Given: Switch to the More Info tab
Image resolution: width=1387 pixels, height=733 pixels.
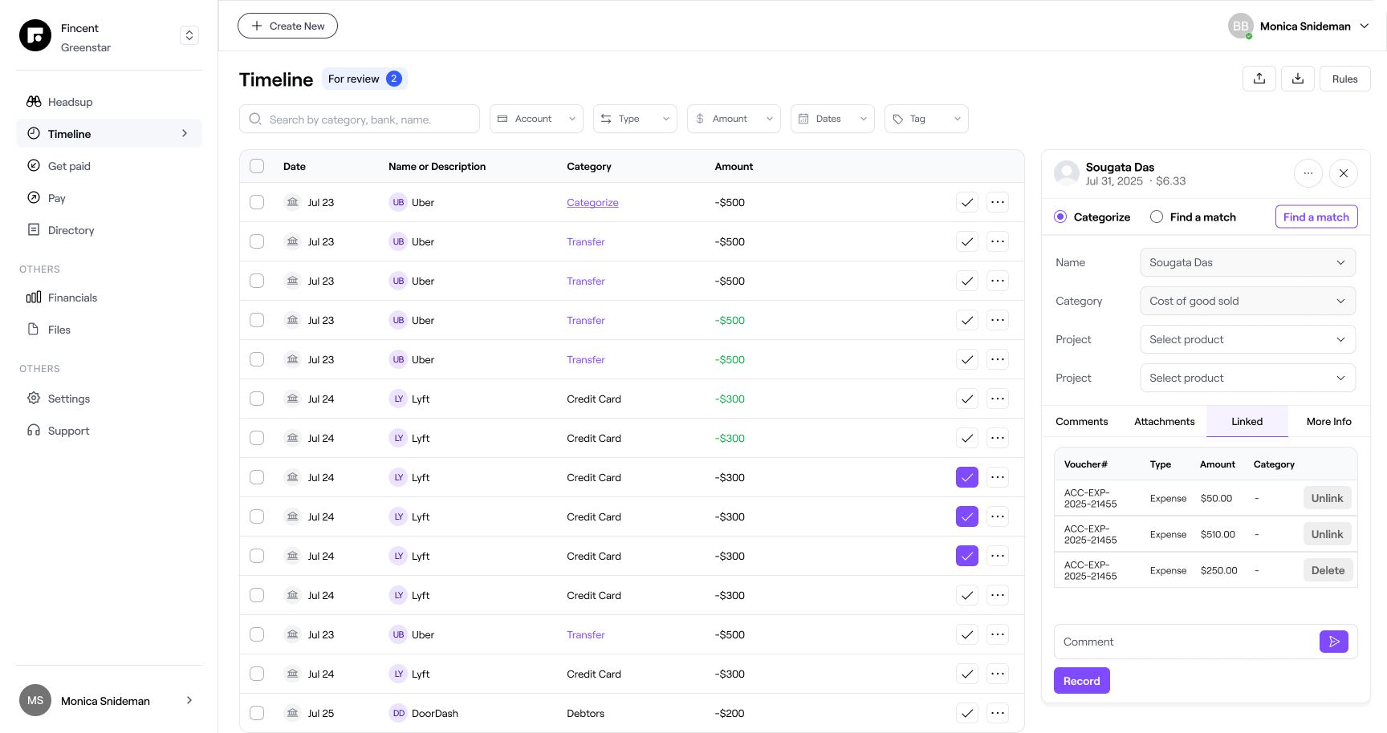Looking at the screenshot, I should [1328, 421].
